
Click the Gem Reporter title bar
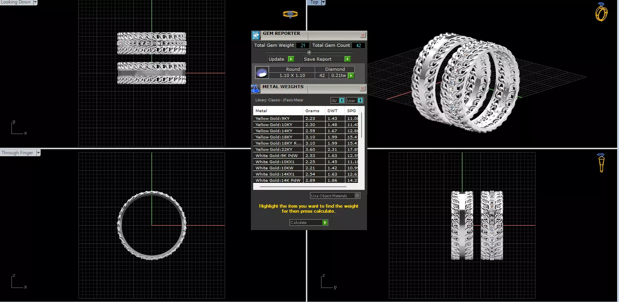click(310, 36)
